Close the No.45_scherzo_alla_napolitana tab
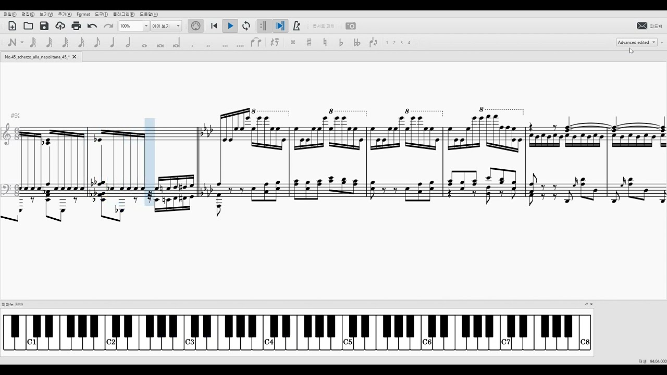The width and height of the screenshot is (667, 375). (x=75, y=57)
